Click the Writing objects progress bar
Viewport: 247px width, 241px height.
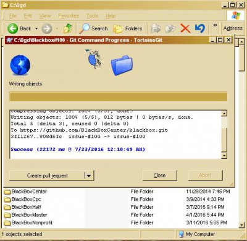[x=119, y=97]
